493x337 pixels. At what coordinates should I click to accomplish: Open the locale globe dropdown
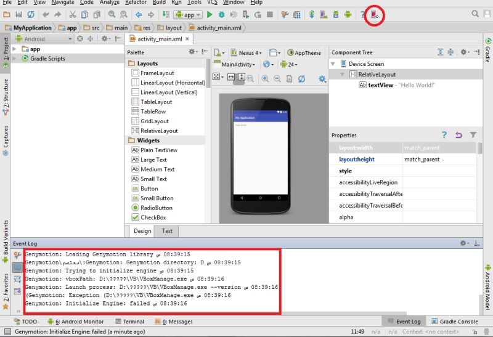click(x=268, y=65)
